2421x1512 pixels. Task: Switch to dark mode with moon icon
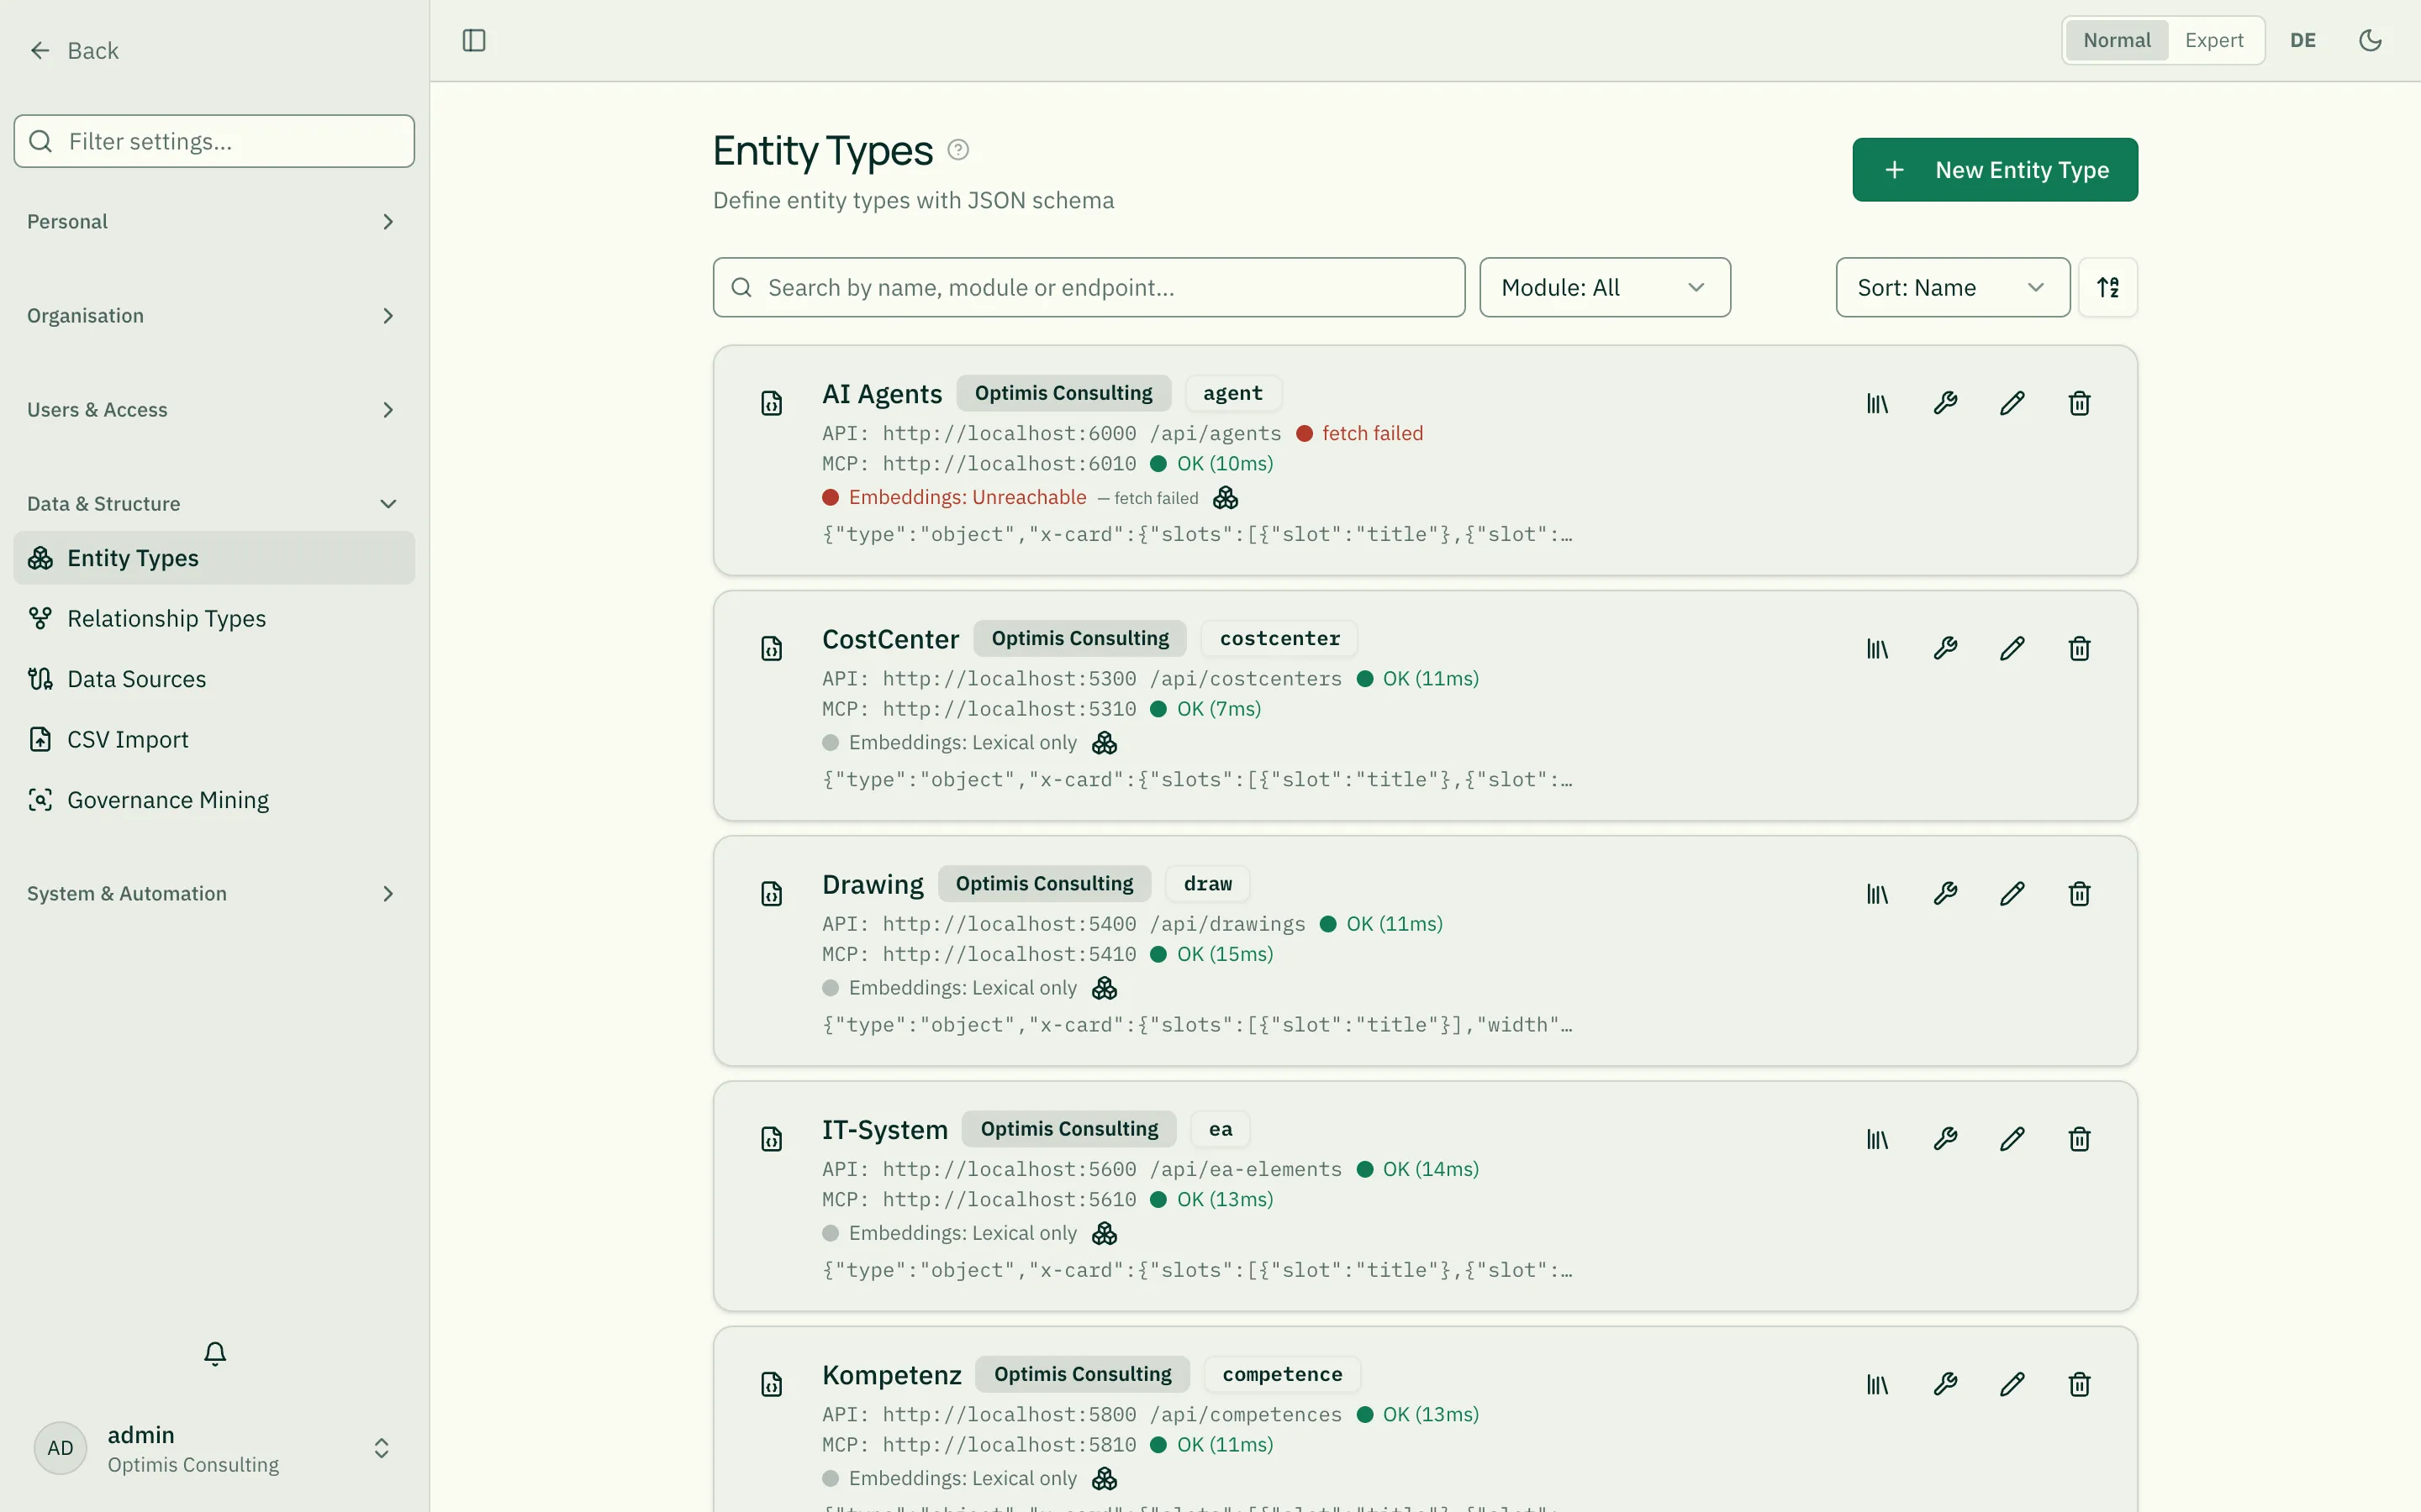(x=2370, y=40)
